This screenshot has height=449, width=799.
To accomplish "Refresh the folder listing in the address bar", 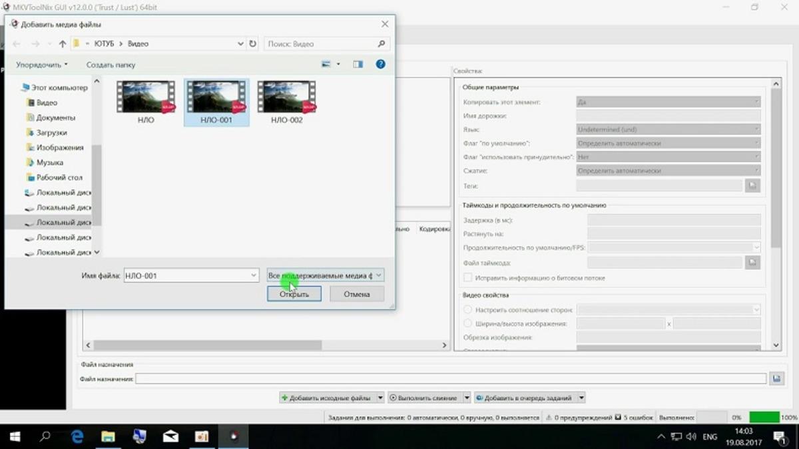I will click(x=252, y=44).
